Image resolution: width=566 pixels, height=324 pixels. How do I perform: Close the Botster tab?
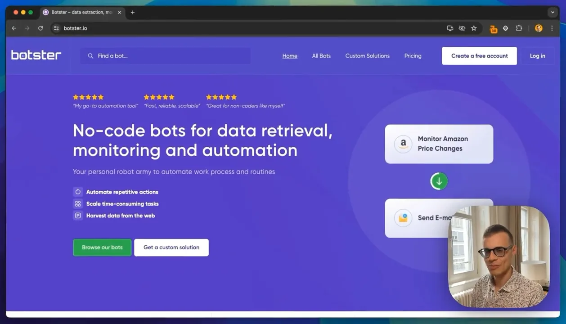point(119,12)
